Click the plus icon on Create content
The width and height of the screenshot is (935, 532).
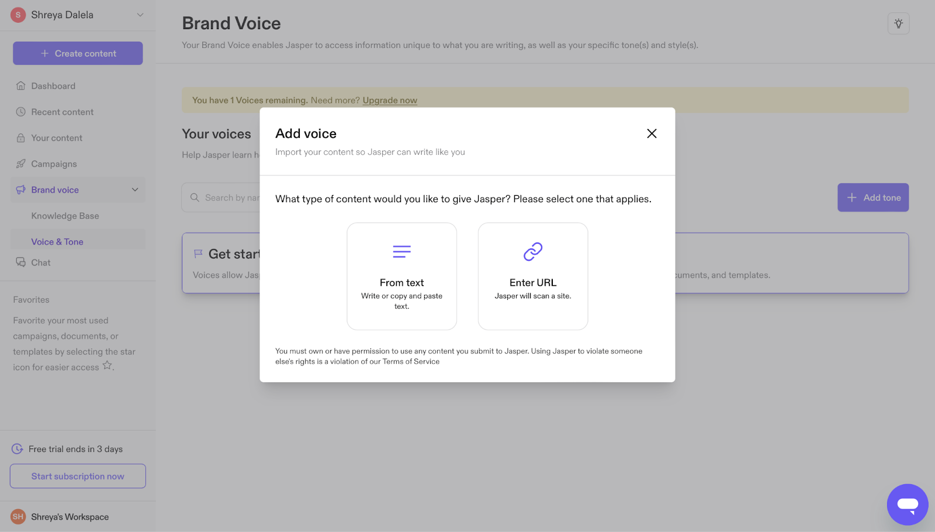(x=44, y=53)
